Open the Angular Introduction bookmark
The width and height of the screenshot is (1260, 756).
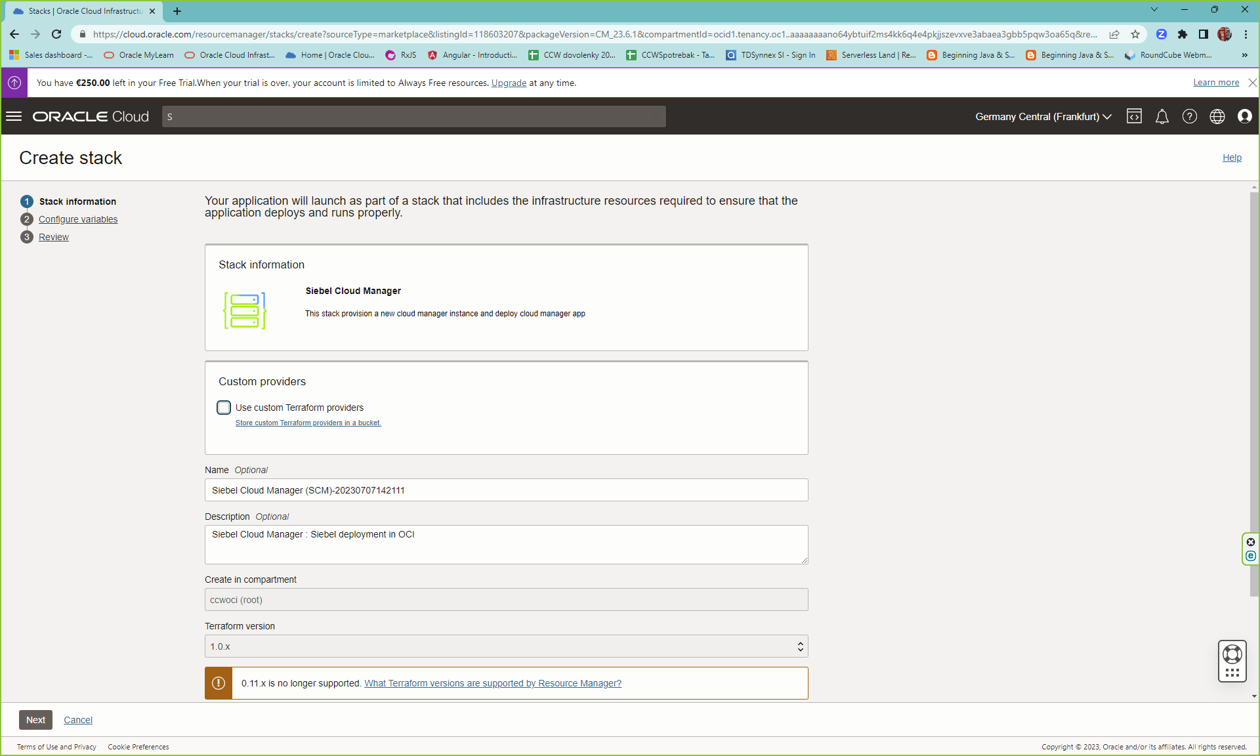coord(472,55)
